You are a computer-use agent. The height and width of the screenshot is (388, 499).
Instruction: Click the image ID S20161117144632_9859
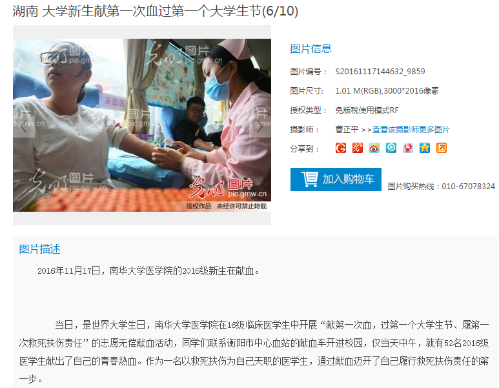pyautogui.click(x=380, y=71)
